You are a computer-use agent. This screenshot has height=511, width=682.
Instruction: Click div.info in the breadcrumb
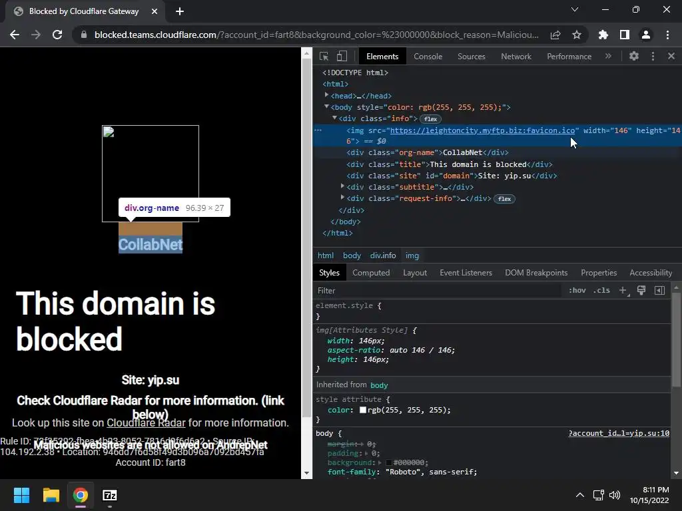[383, 255]
